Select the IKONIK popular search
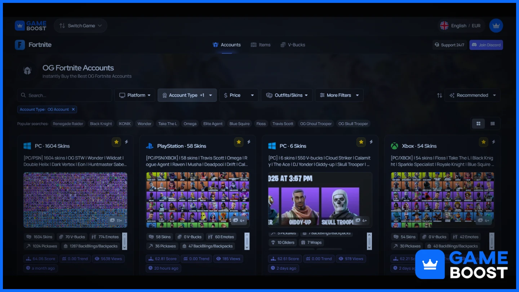Image resolution: width=519 pixels, height=292 pixels. [x=125, y=124]
